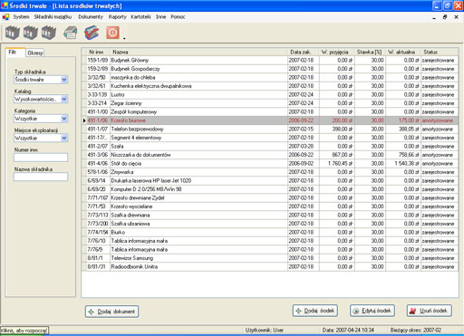Screen dimensions: 464x336
Task: Switch to the Okresy tab
Action: click(x=35, y=53)
